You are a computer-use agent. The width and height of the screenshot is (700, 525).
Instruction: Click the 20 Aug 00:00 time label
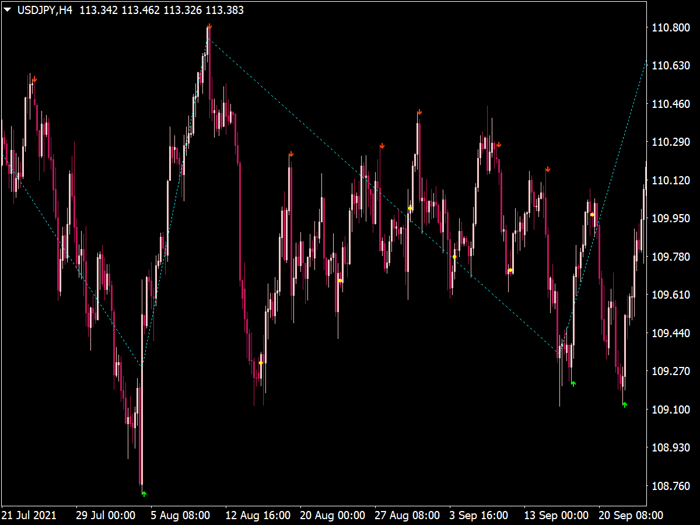pyautogui.click(x=332, y=516)
